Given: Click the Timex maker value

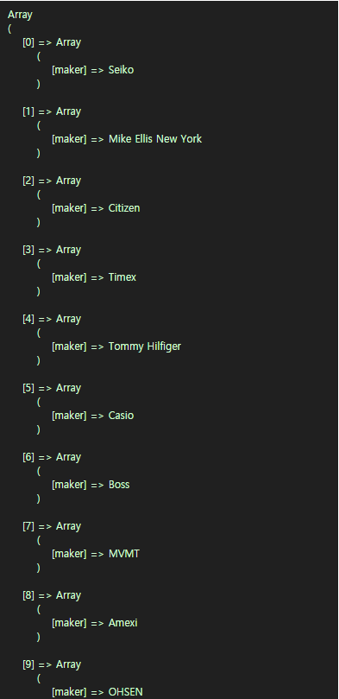Looking at the screenshot, I should click(122, 277).
